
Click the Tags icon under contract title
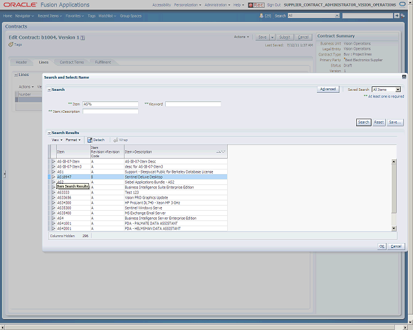pos(10,44)
